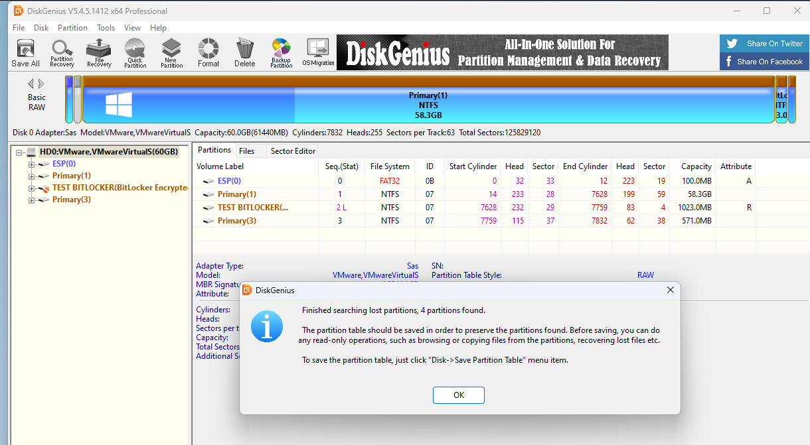The image size is (810, 445).
Task: Click the Twitter bird icon
Action: pos(732,44)
